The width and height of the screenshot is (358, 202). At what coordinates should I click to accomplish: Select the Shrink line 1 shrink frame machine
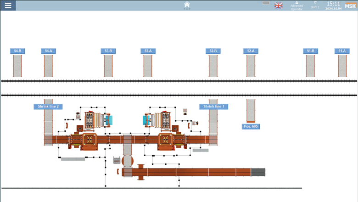(x=165, y=140)
